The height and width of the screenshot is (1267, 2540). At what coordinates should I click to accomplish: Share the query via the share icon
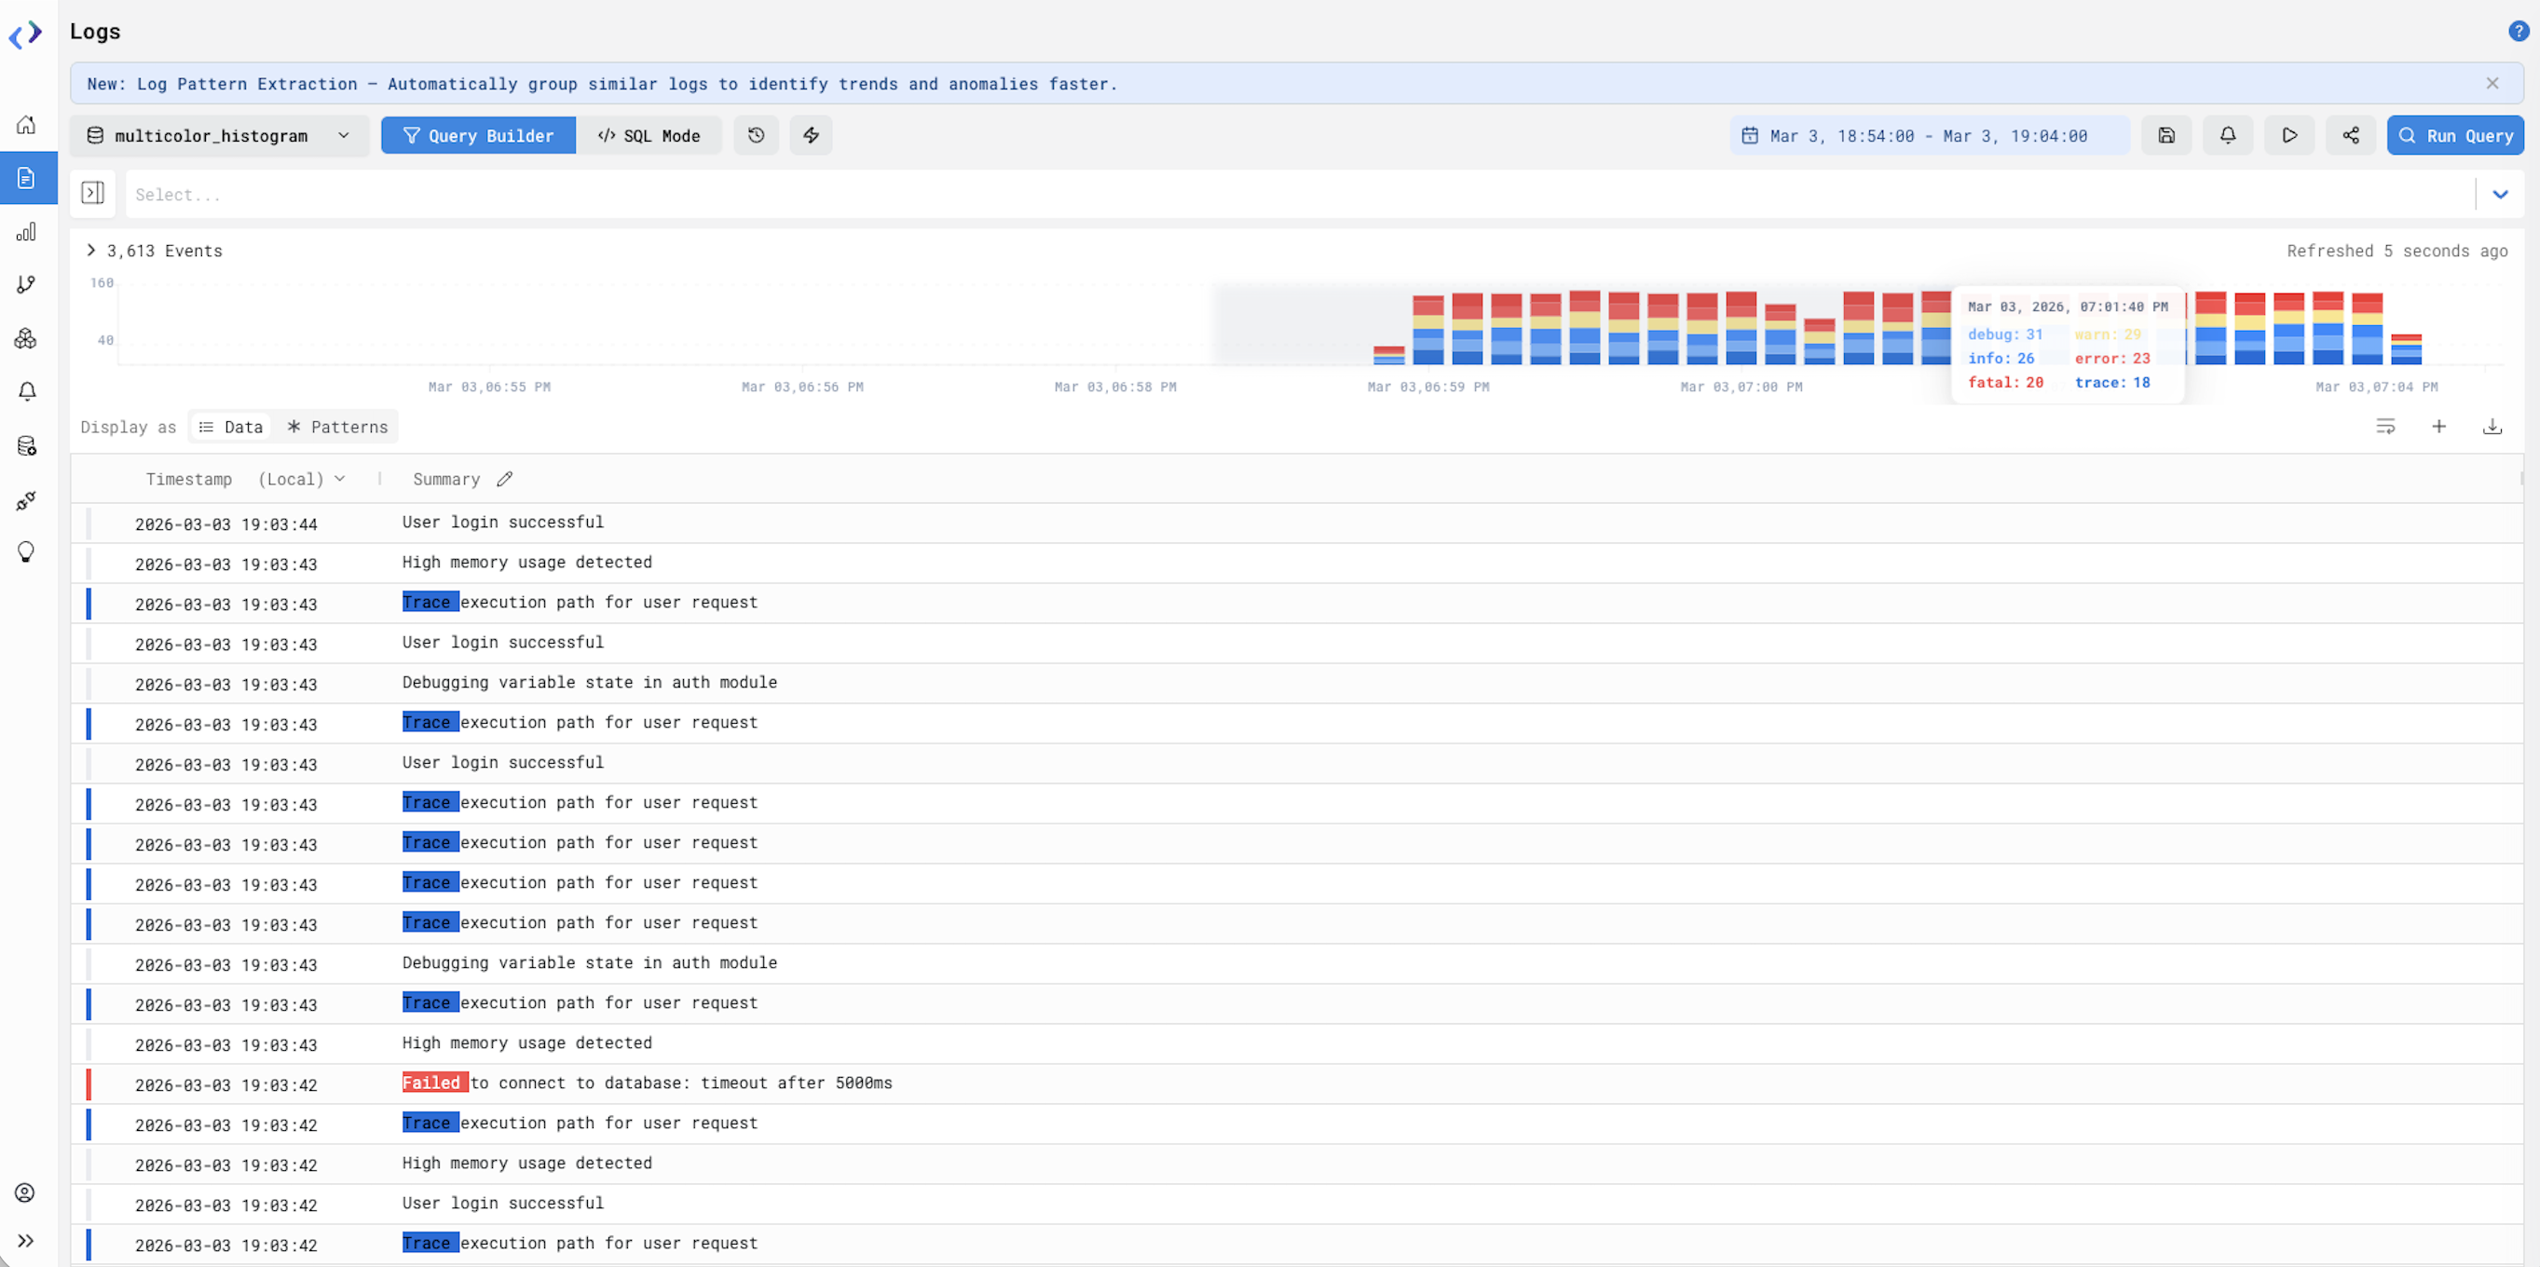coord(2351,135)
